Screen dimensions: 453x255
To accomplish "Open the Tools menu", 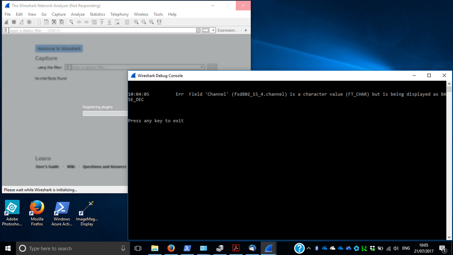I will pos(158,14).
